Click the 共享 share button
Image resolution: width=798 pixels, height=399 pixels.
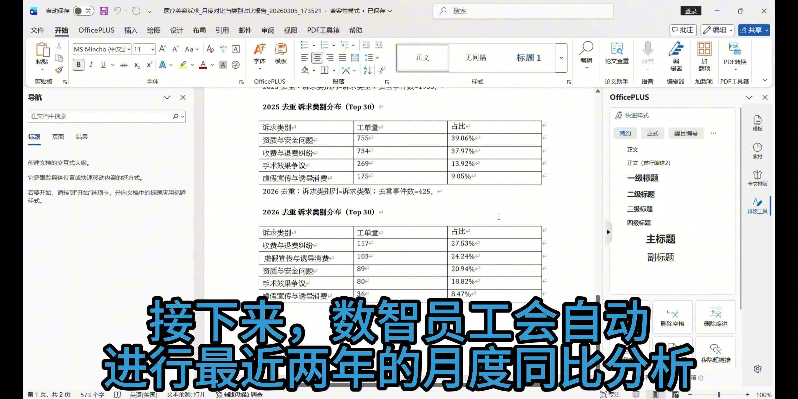click(753, 30)
